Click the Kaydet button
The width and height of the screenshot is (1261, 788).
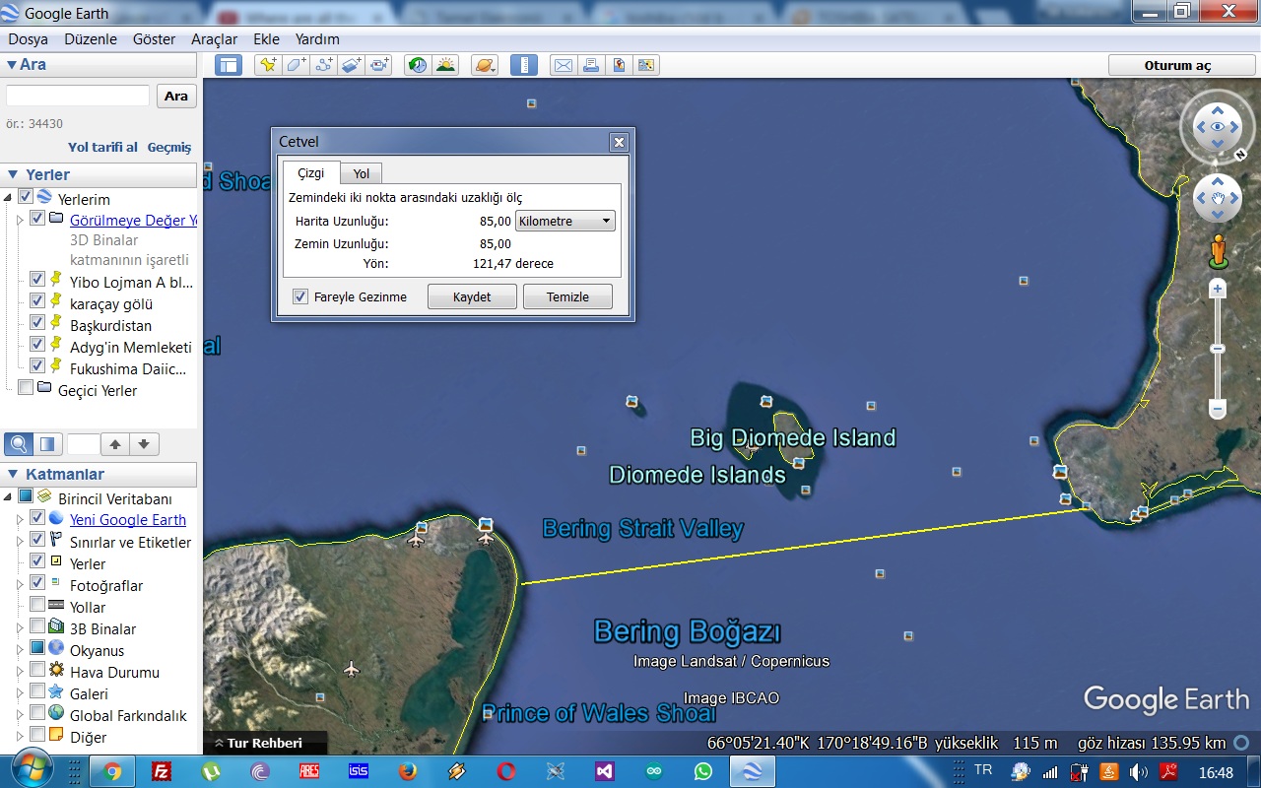pos(472,296)
